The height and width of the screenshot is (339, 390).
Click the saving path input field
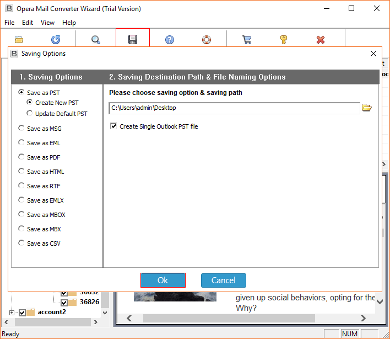click(234, 108)
